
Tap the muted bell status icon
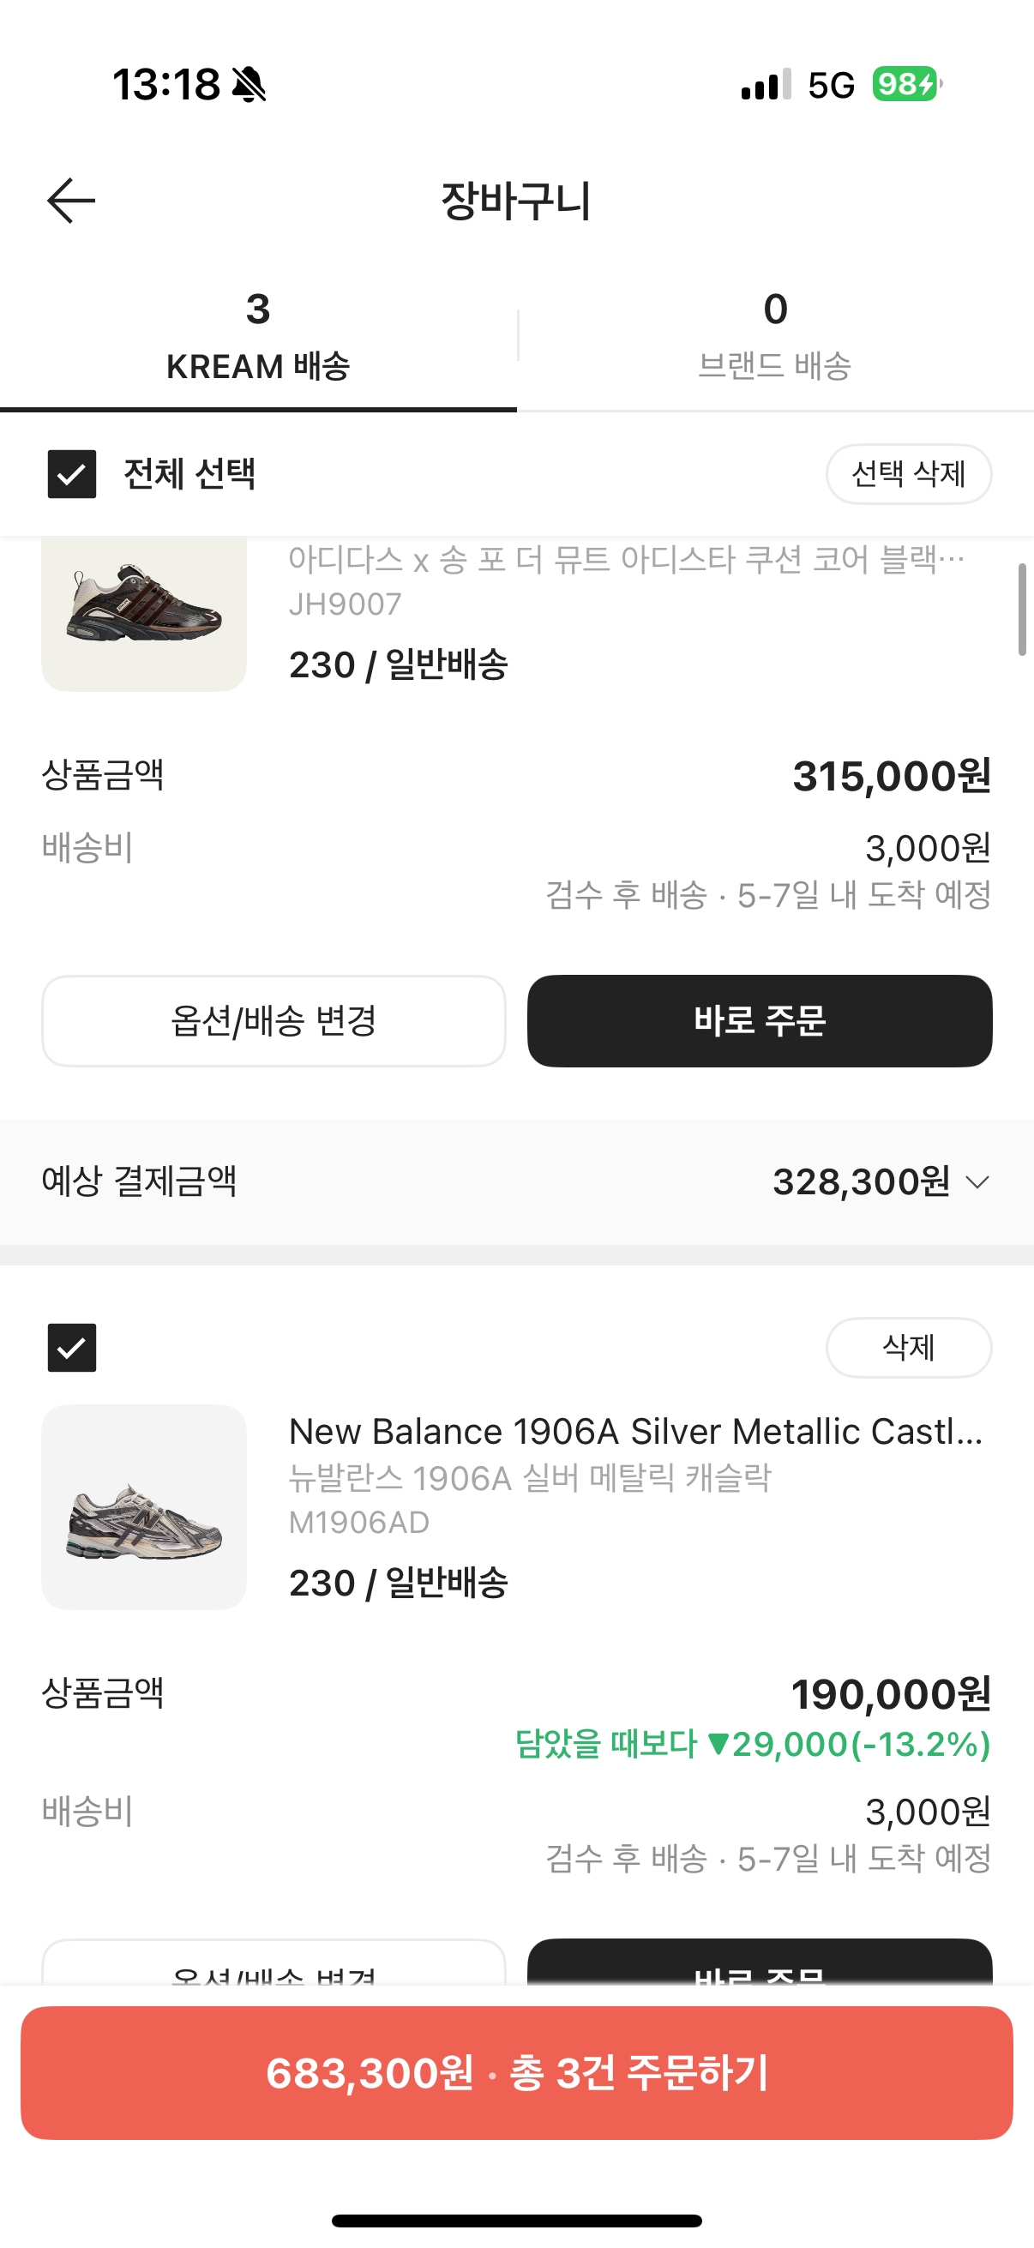(x=249, y=85)
